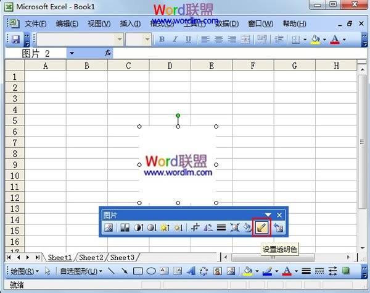Select the Arrow drawing tool
Screen dimensions: 370x293
coord(125,271)
